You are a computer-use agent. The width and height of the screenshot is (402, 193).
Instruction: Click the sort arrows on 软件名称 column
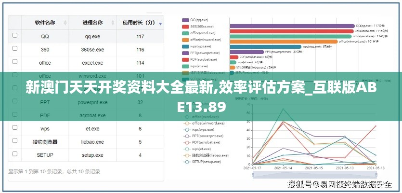click(x=65, y=23)
